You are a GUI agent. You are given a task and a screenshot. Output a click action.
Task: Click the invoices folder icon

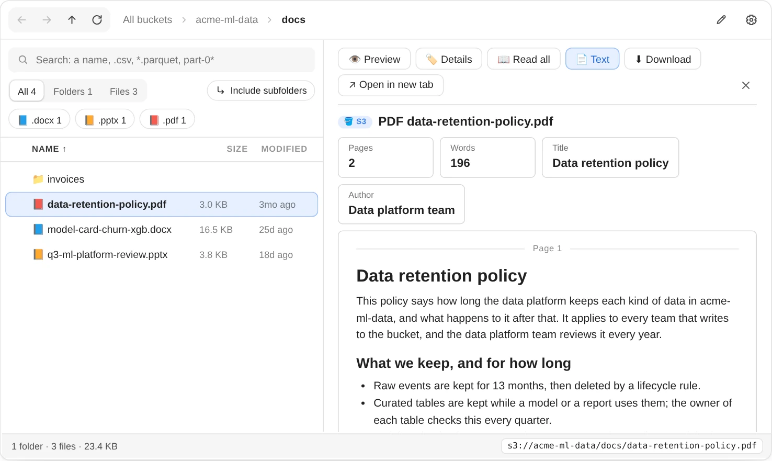coord(38,179)
